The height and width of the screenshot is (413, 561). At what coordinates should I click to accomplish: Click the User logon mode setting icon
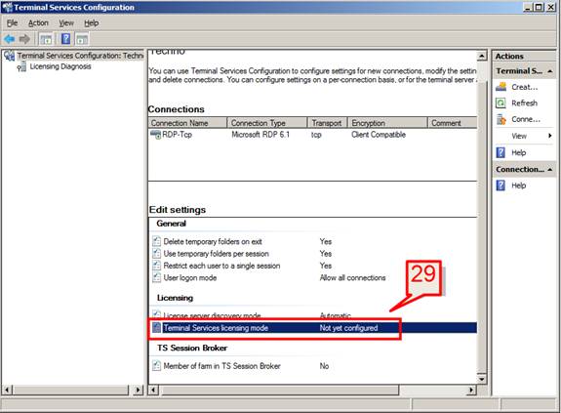coord(156,277)
